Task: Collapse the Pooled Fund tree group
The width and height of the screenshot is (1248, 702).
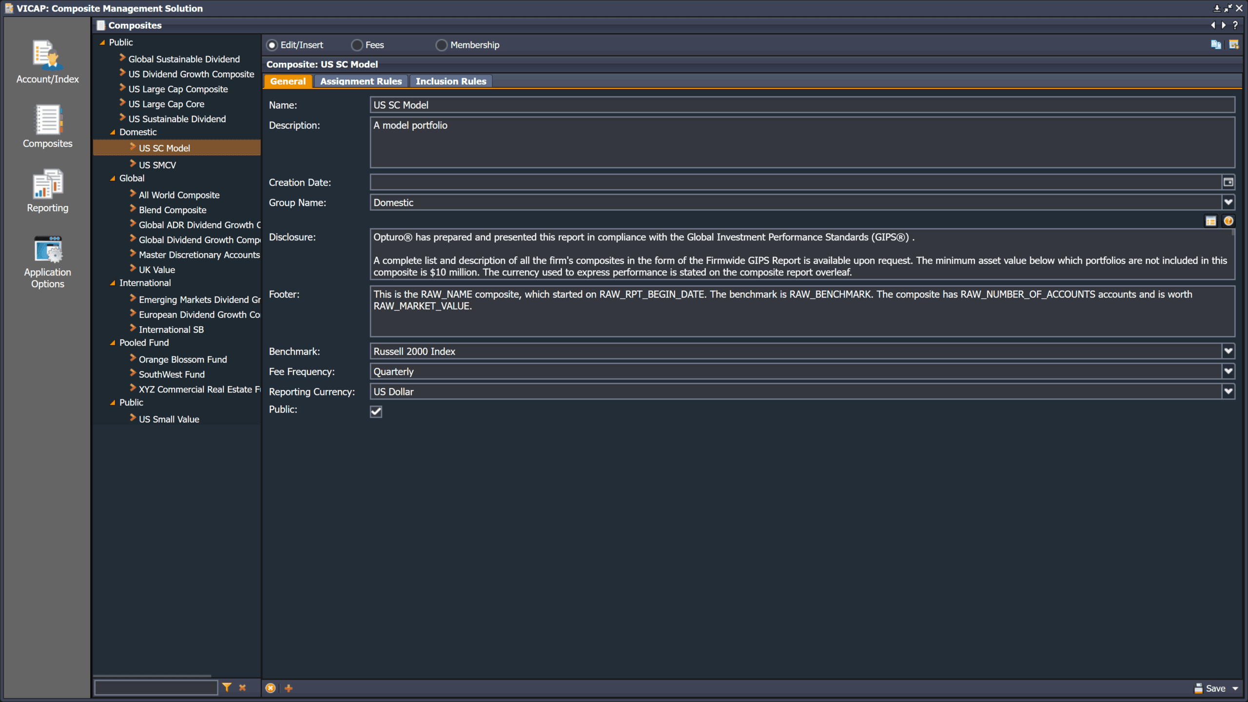Action: (113, 343)
